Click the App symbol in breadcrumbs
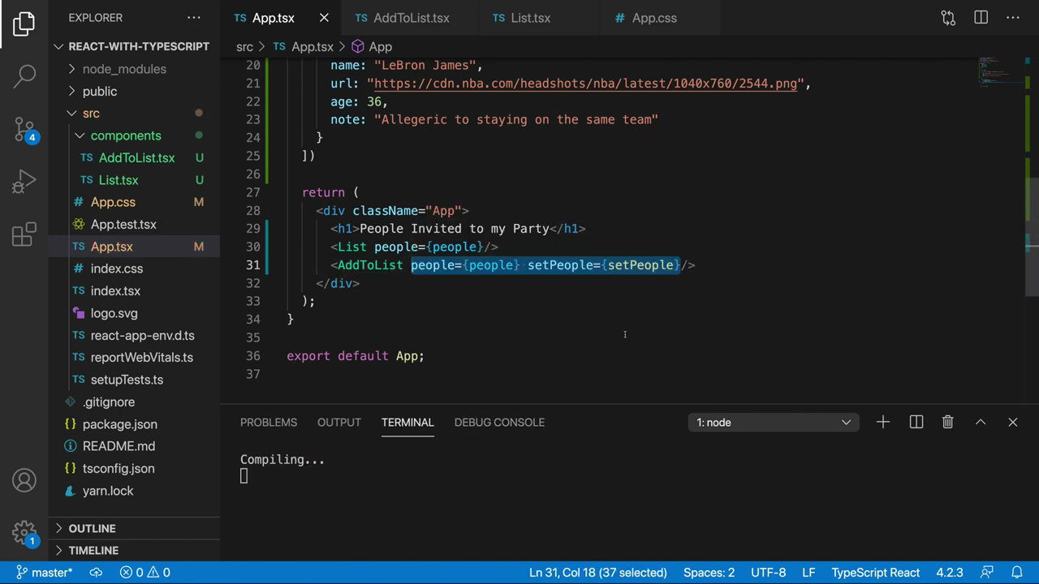 [x=372, y=47]
